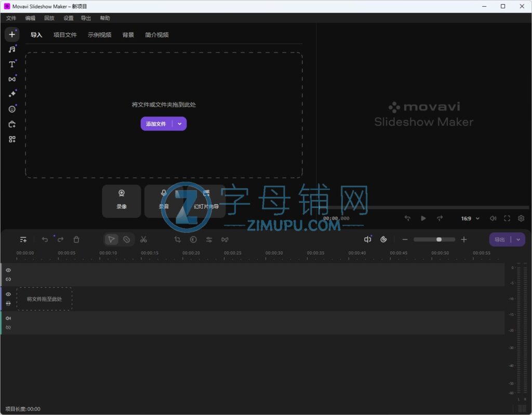Click the 将文件或文件夹拖到此处 drop area
This screenshot has width=532, height=415.
[x=164, y=115]
